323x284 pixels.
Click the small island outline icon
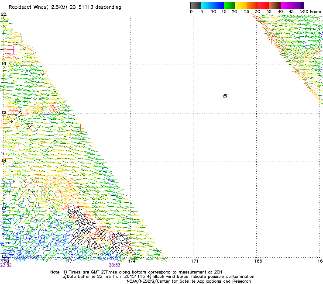(225, 96)
